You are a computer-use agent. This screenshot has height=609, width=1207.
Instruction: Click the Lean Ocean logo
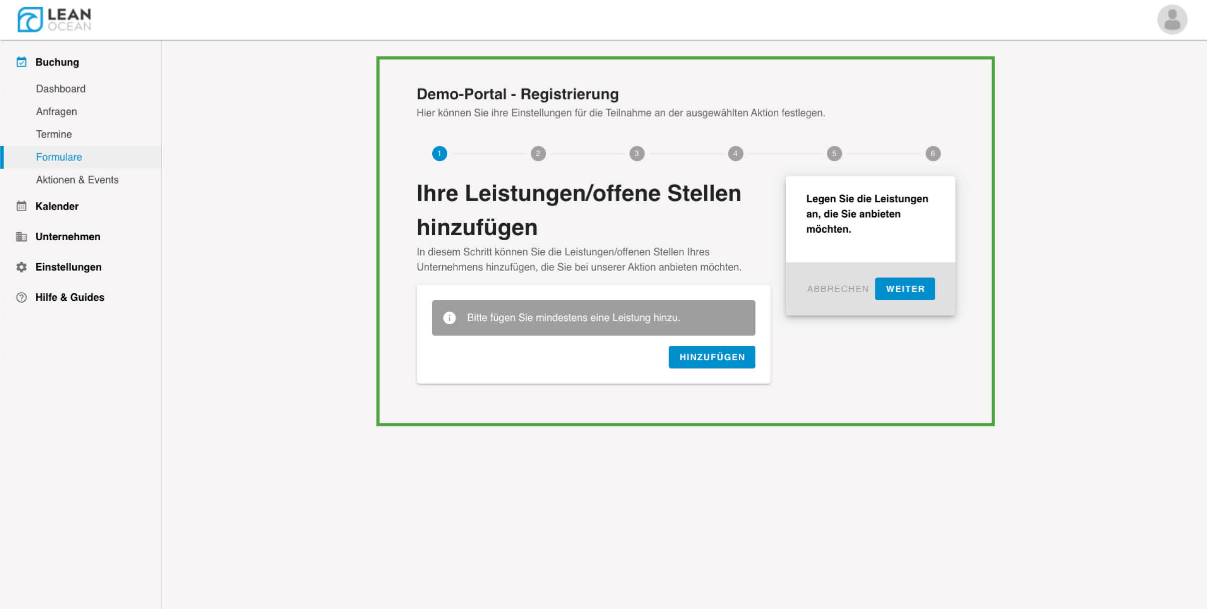point(54,20)
